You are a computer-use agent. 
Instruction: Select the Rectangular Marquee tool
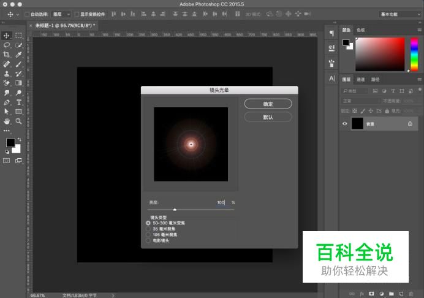tap(19, 36)
